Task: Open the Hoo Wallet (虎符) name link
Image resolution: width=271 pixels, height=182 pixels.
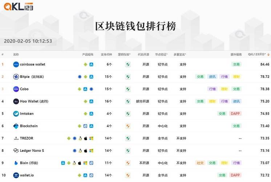Action: click(x=34, y=101)
